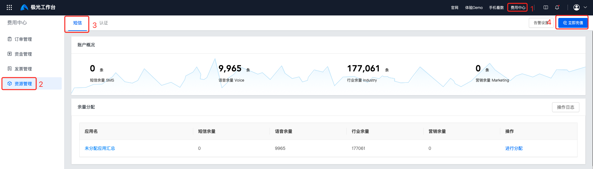Open 费用中心 in top navigation
The image size is (593, 169).
click(518, 8)
